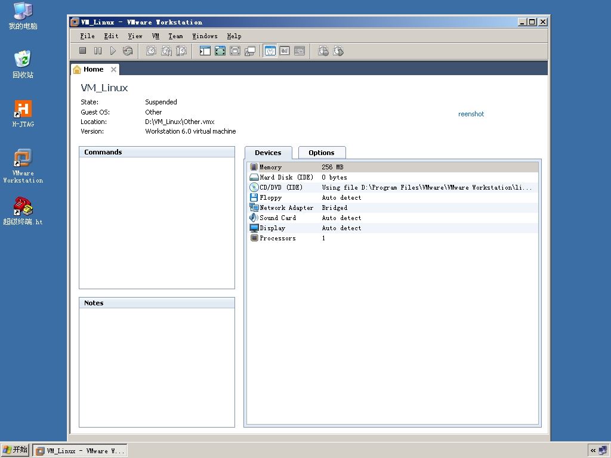The height and width of the screenshot is (458, 611).
Task: Select the Appliance view toolbar icon
Action: tap(285, 51)
